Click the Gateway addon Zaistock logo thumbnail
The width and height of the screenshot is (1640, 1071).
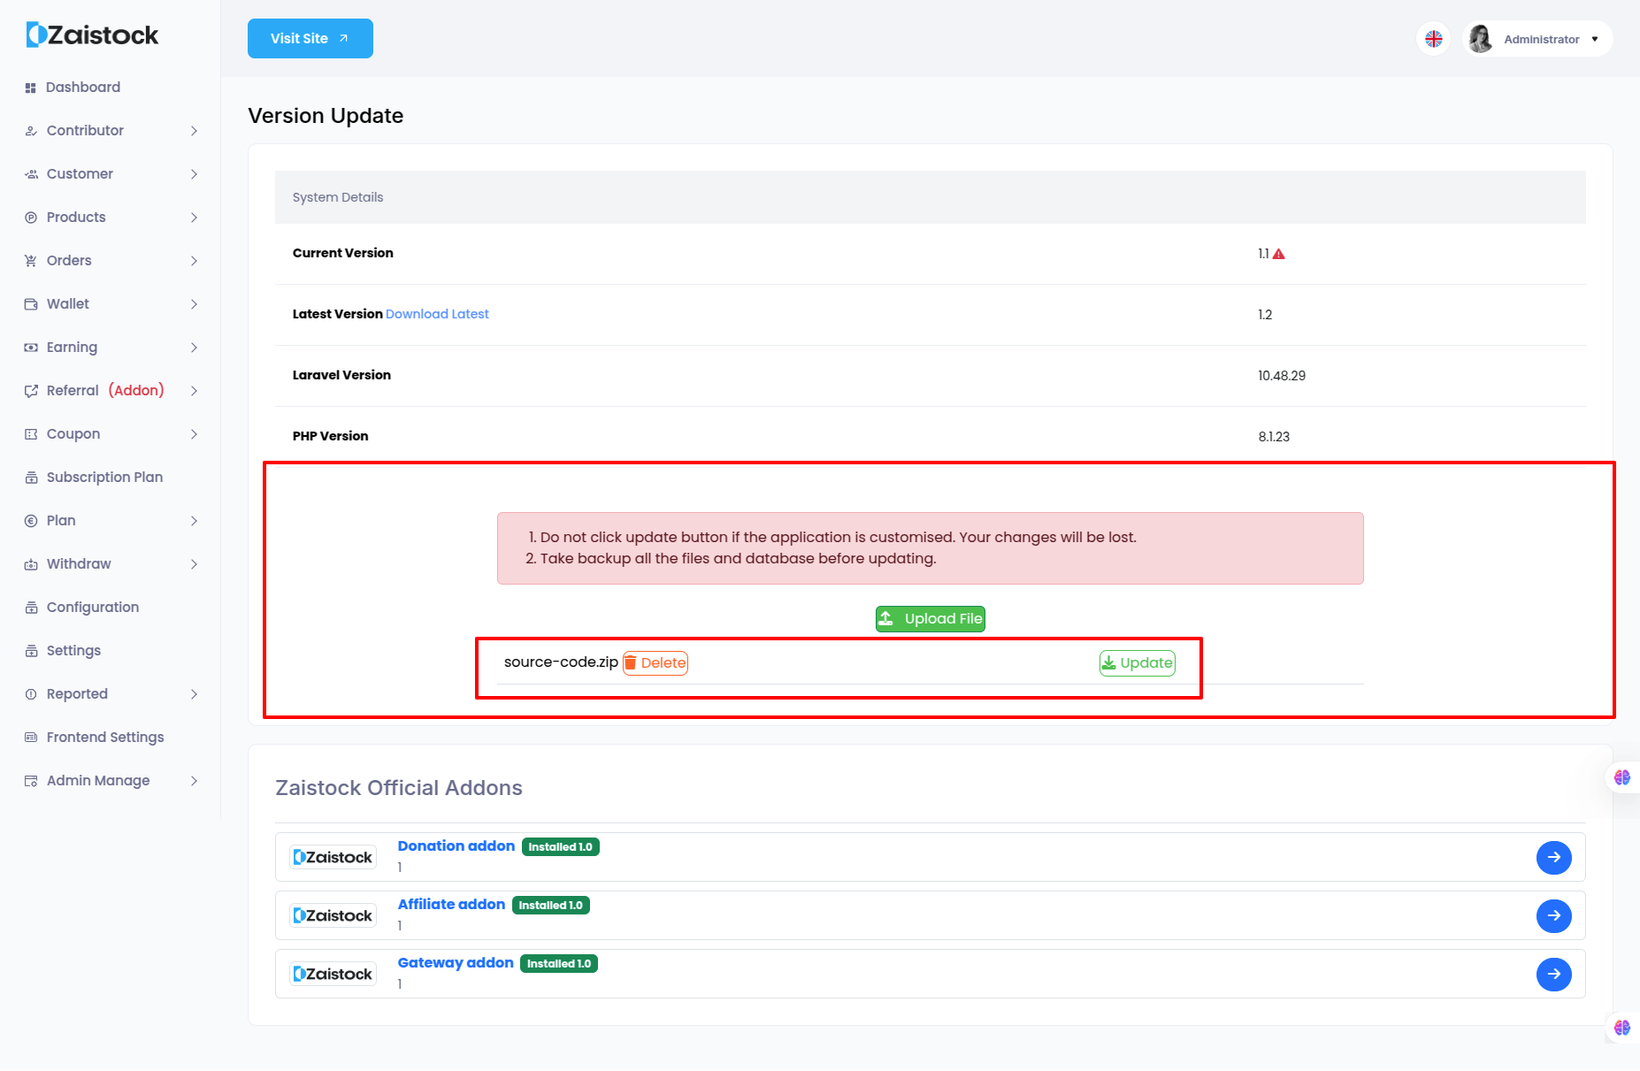point(333,974)
